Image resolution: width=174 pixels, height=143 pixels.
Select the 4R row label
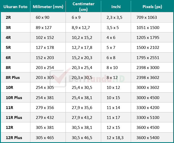tap(8, 38)
